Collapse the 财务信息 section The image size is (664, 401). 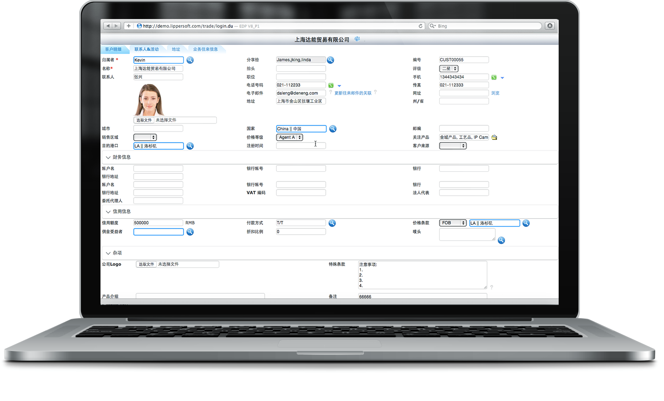coord(108,158)
